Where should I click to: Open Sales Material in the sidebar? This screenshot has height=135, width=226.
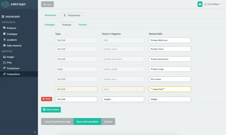pyautogui.click(x=14, y=45)
